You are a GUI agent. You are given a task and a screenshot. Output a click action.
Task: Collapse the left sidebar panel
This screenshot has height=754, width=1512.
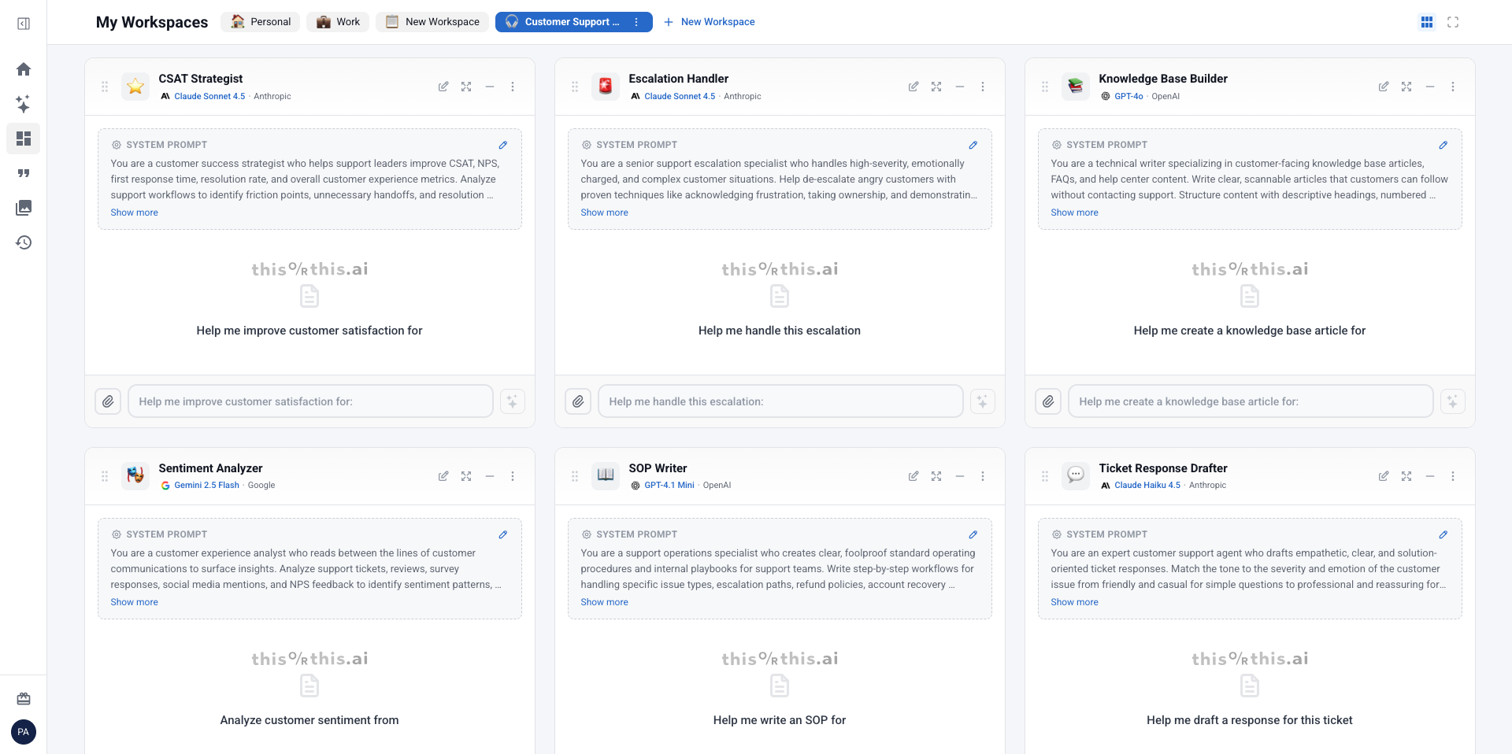[24, 24]
